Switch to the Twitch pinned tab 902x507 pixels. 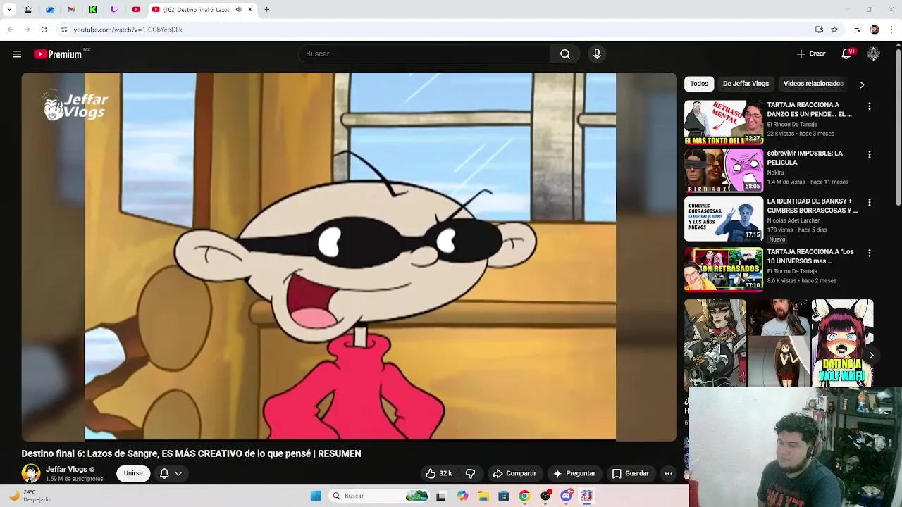(x=114, y=10)
